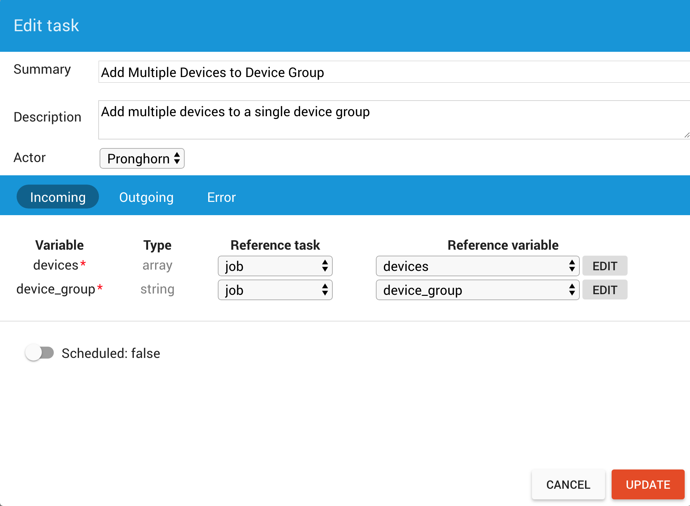Image resolution: width=690 pixels, height=506 pixels.
Task: Open Reference variable dropdown showing device_group
Action: (x=477, y=290)
